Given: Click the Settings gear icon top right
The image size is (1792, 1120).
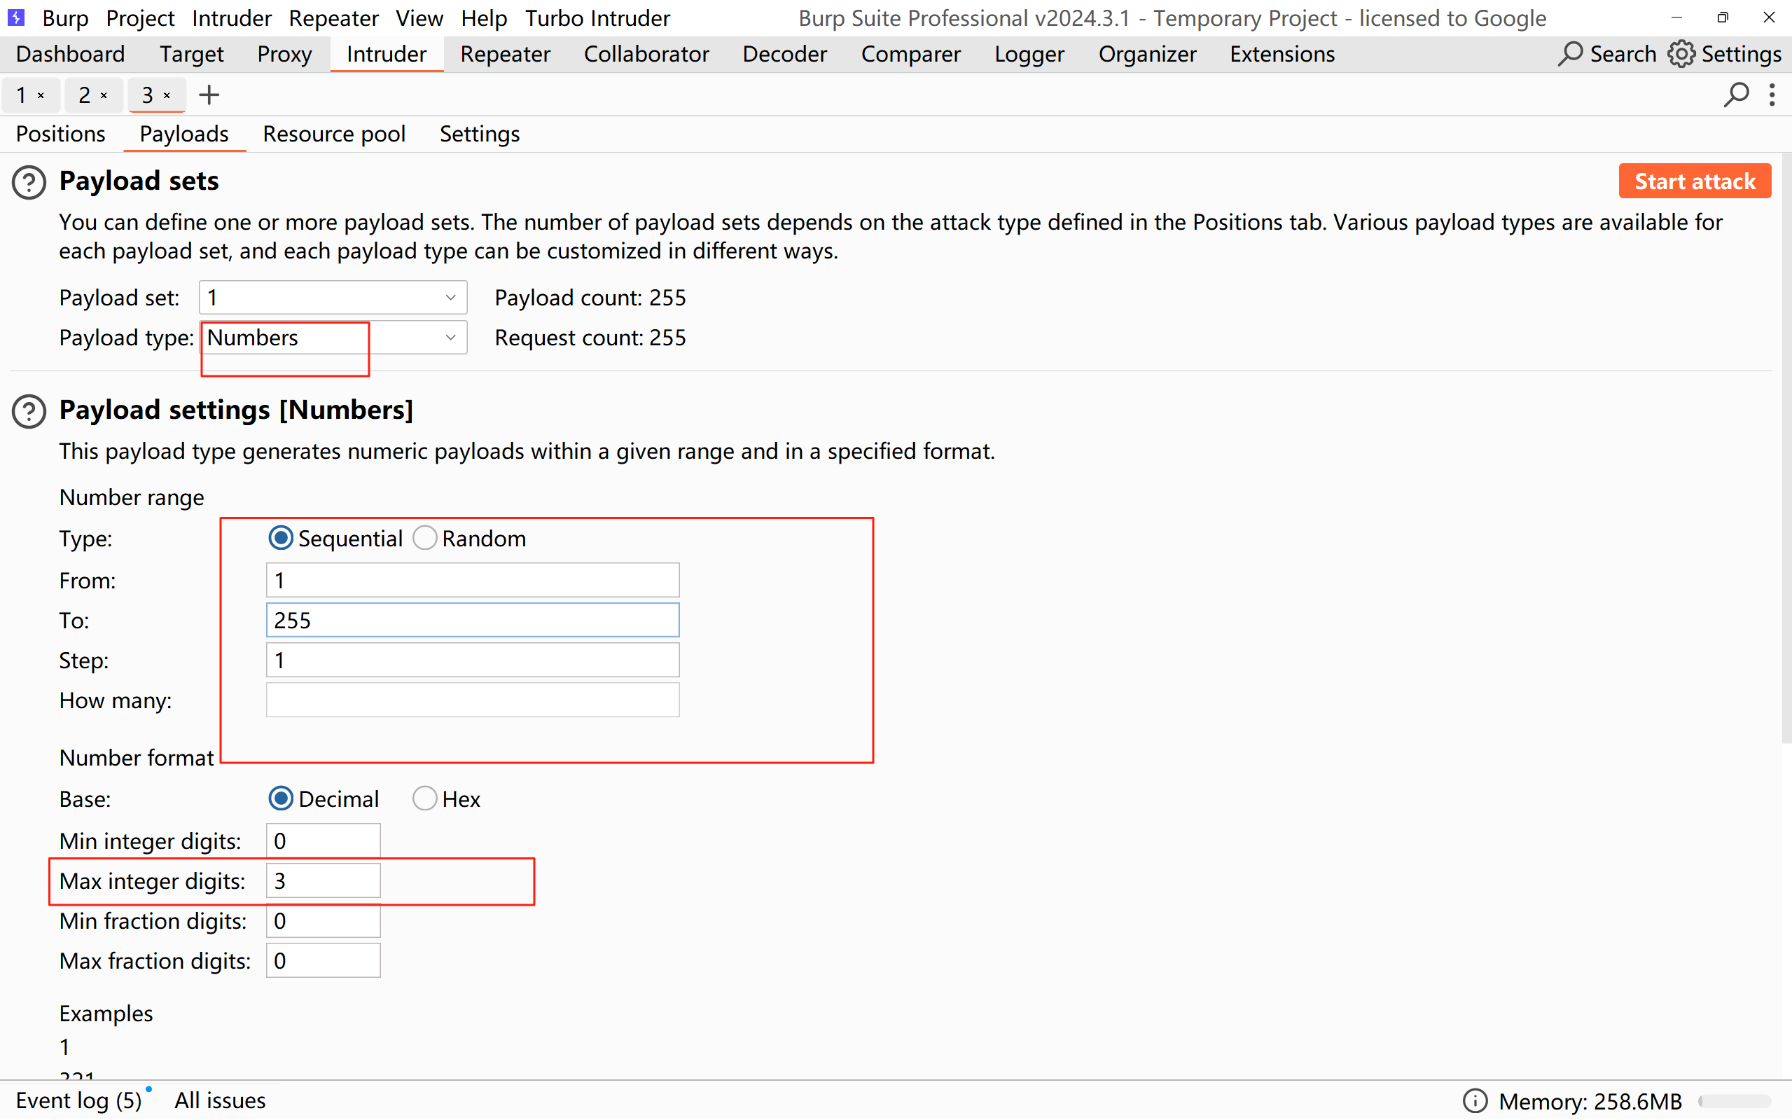Looking at the screenshot, I should pos(1681,54).
